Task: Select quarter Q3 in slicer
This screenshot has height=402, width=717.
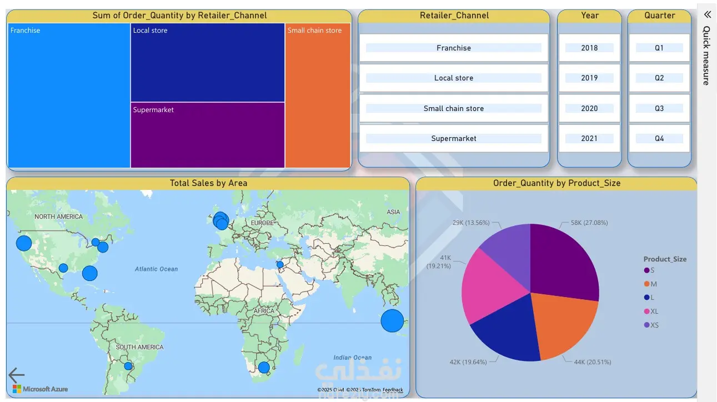Action: click(x=659, y=108)
